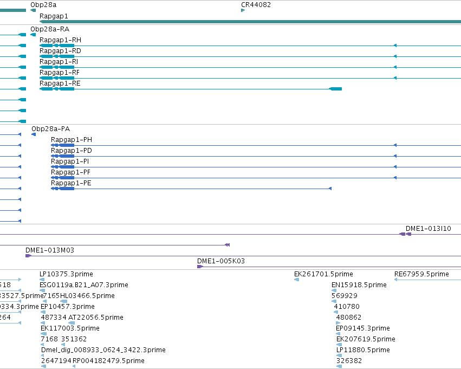The height and width of the screenshot is (369, 461).
Task: Click the ESG0119a.B21_A07.3prime label
Action: [x=84, y=285]
